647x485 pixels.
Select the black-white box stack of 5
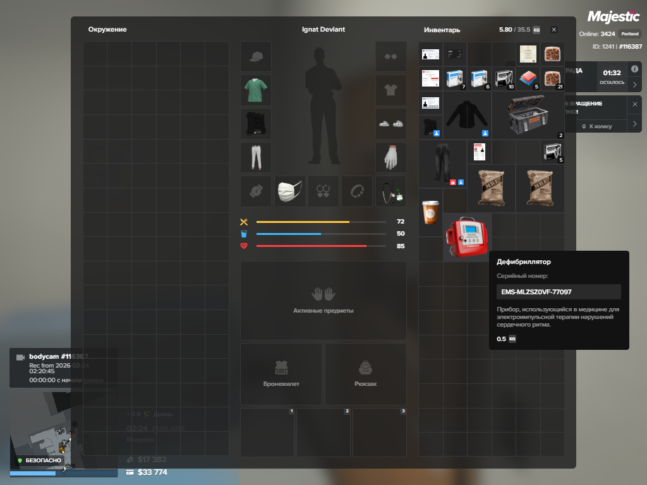(x=552, y=152)
